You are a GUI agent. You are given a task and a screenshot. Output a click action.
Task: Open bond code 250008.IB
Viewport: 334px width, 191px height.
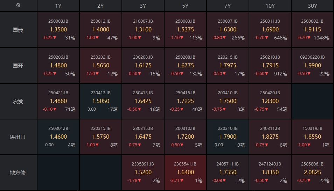tap(58, 21)
